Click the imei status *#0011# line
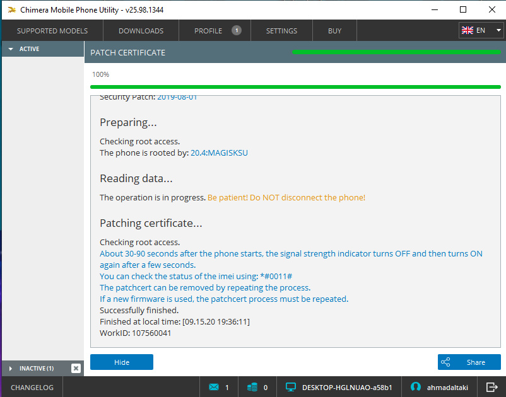The image size is (506, 397). click(196, 276)
